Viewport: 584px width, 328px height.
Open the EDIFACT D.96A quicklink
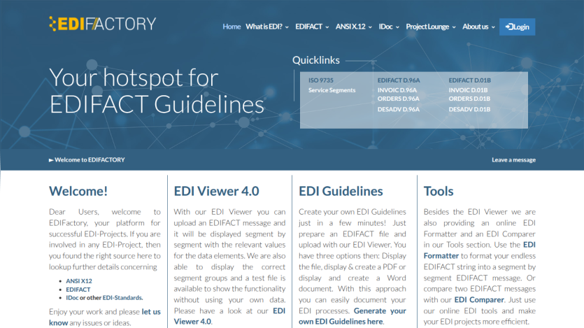coord(399,80)
